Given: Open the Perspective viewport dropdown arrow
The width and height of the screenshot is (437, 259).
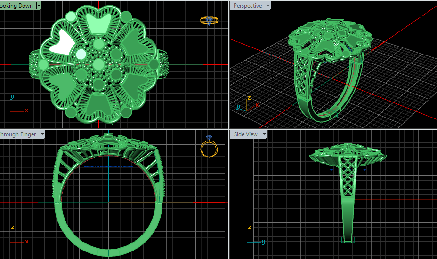Looking at the screenshot, I should tap(268, 6).
